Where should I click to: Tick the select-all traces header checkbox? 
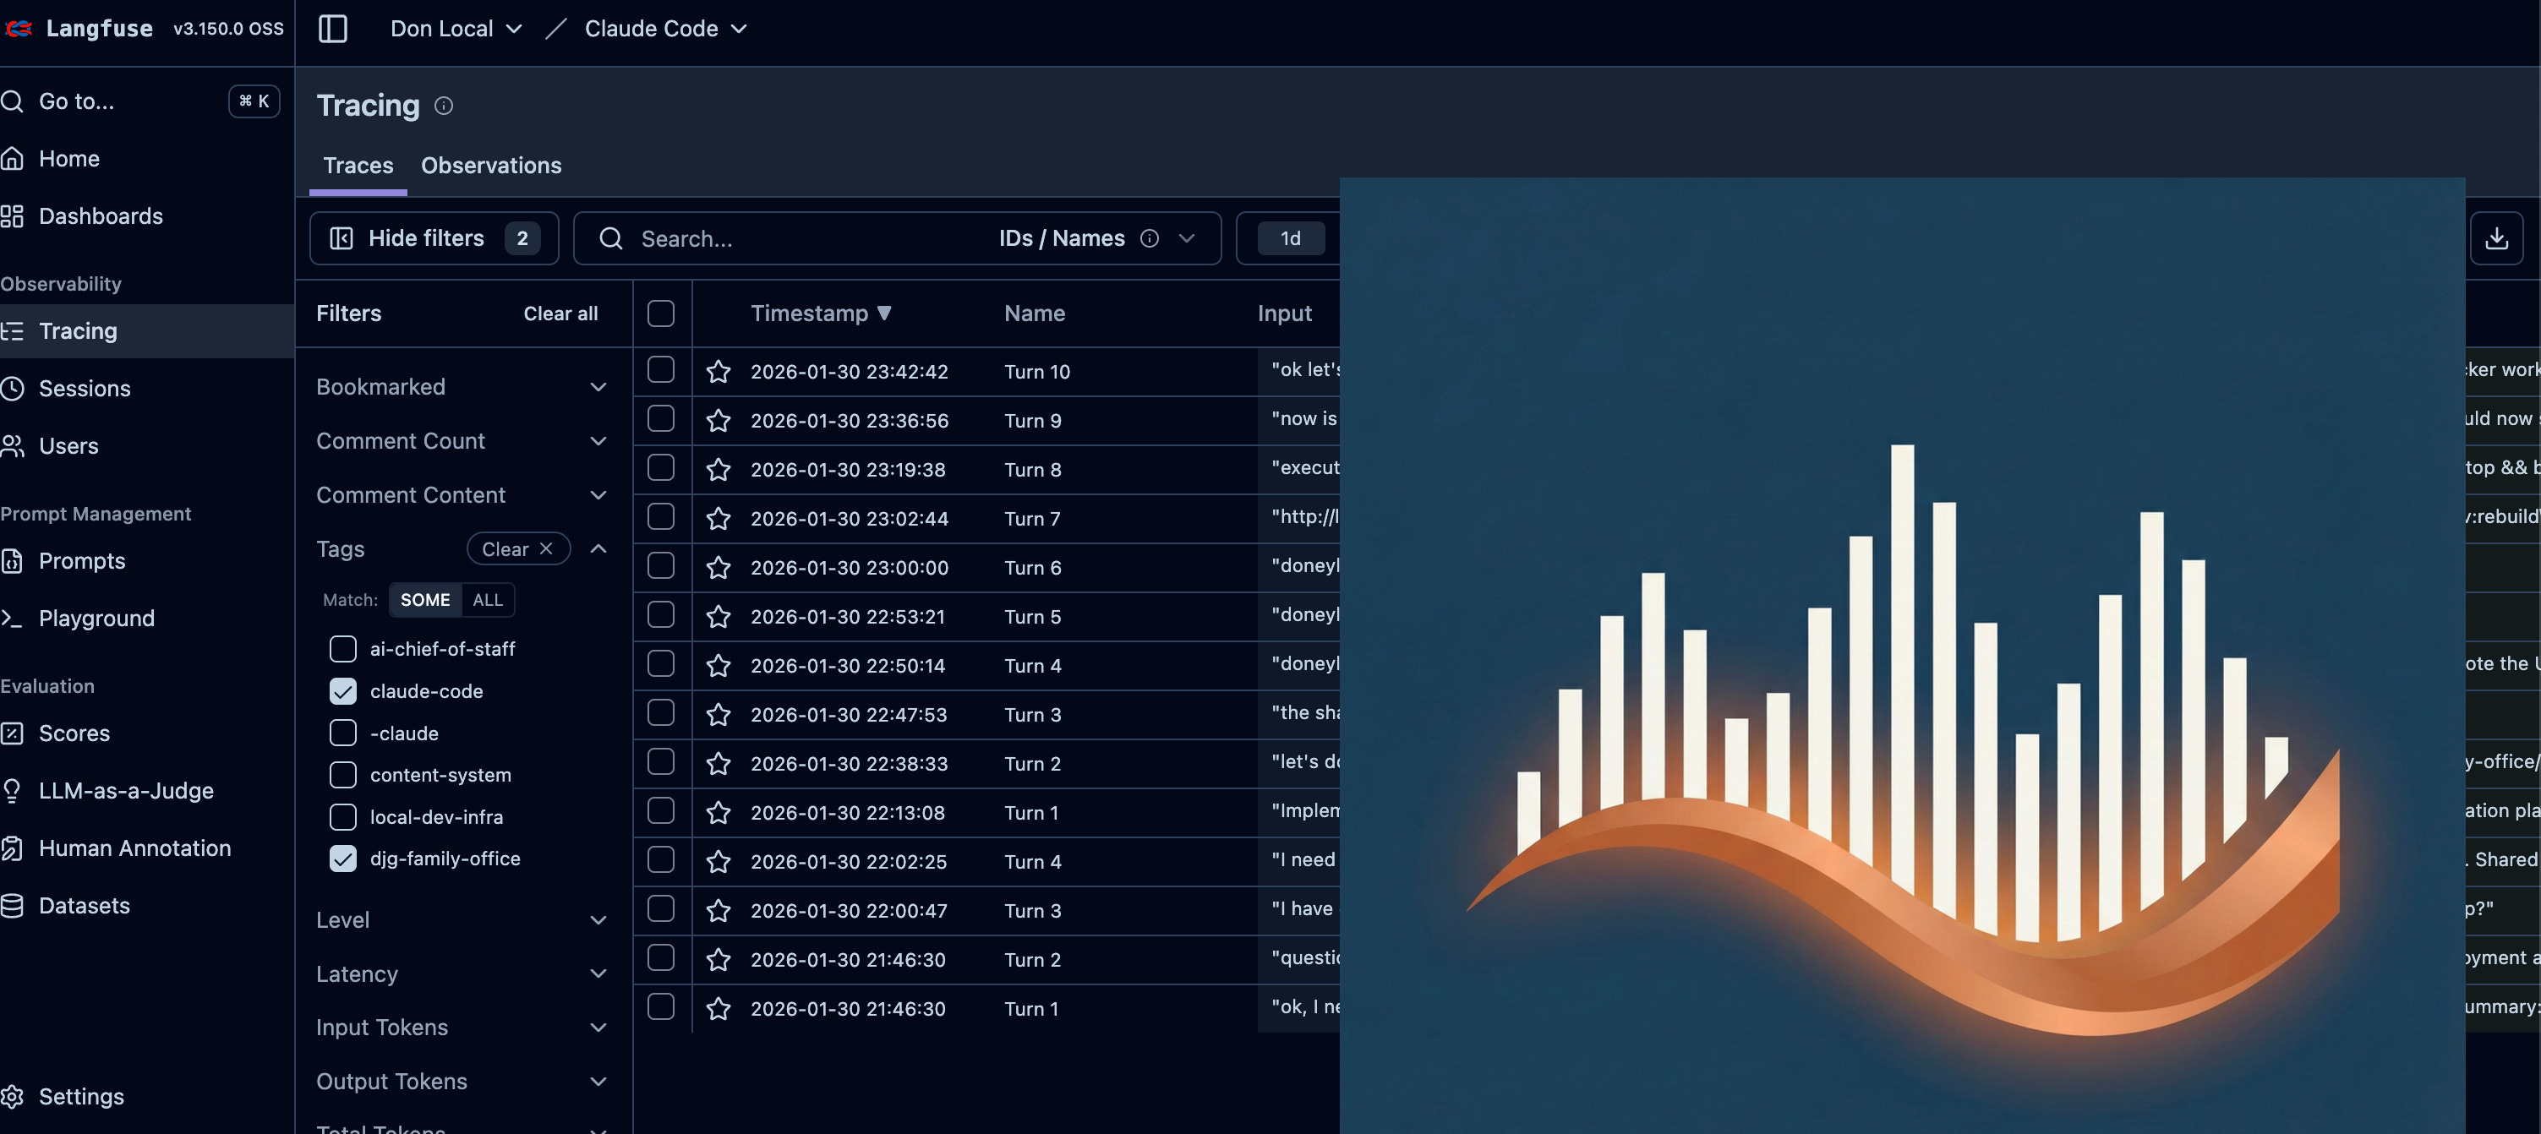[661, 313]
